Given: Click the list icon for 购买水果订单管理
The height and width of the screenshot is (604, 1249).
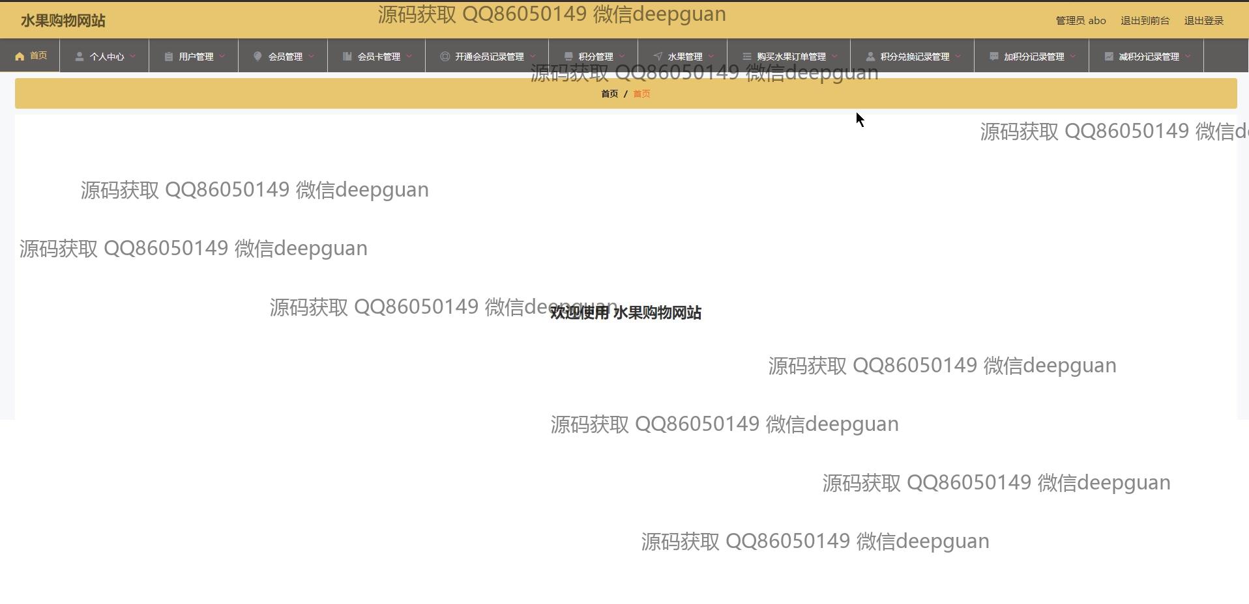Looking at the screenshot, I should point(746,57).
